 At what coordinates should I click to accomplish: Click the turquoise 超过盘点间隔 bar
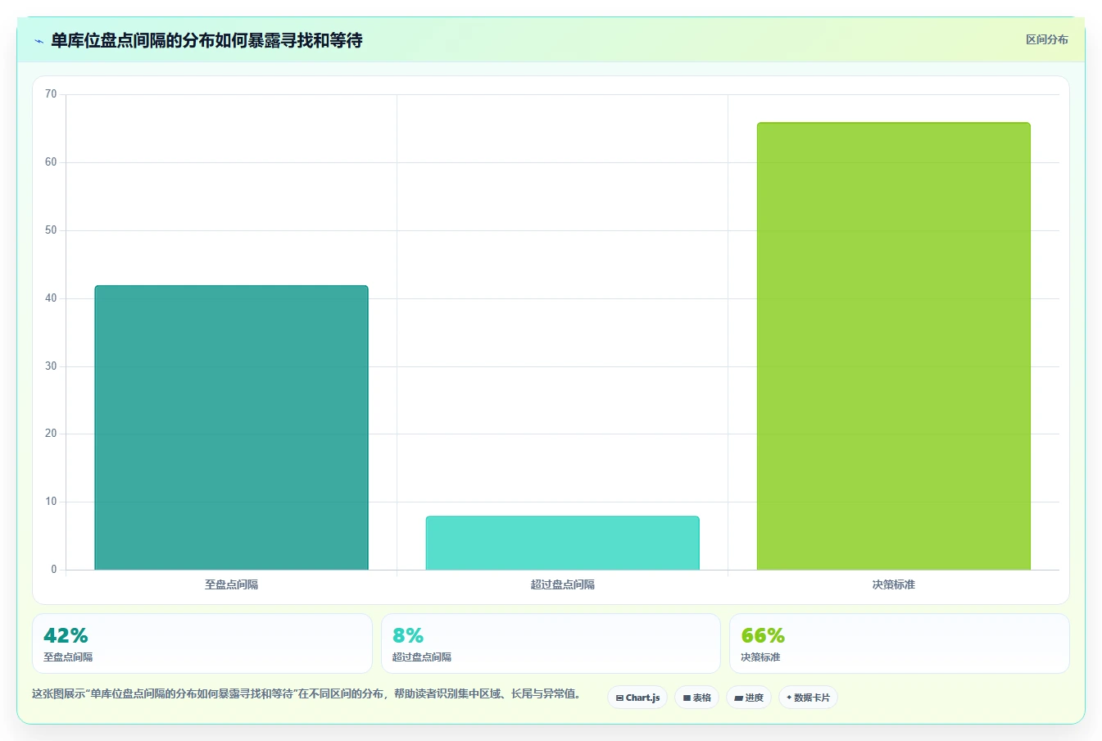pos(562,543)
